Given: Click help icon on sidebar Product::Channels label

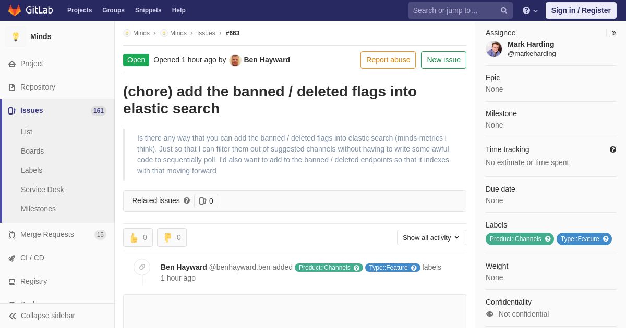Looking at the screenshot, I should tap(548, 239).
